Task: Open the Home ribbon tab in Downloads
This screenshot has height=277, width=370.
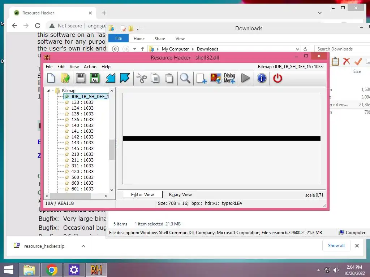Action: (139, 39)
